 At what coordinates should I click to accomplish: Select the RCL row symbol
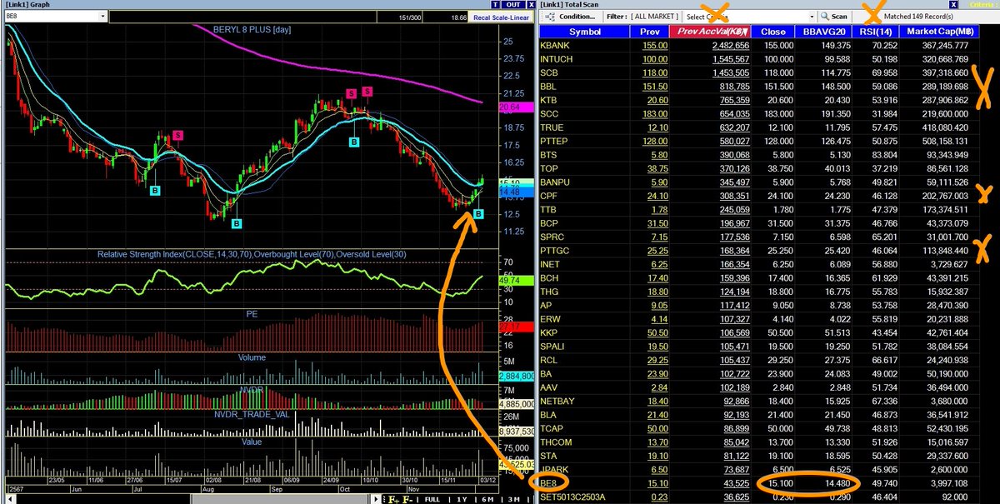(x=551, y=361)
